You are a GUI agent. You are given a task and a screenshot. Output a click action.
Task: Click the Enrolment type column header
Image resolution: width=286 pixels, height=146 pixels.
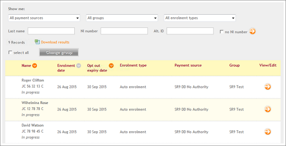[133, 65]
